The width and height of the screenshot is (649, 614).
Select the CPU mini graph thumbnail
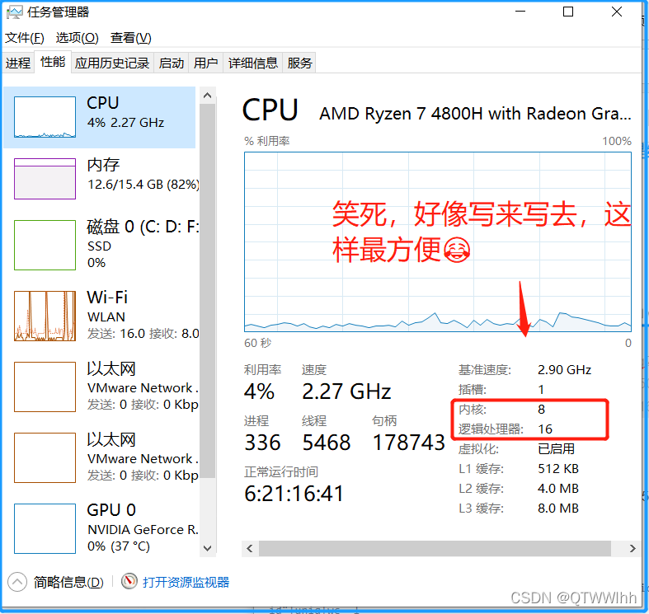[45, 117]
